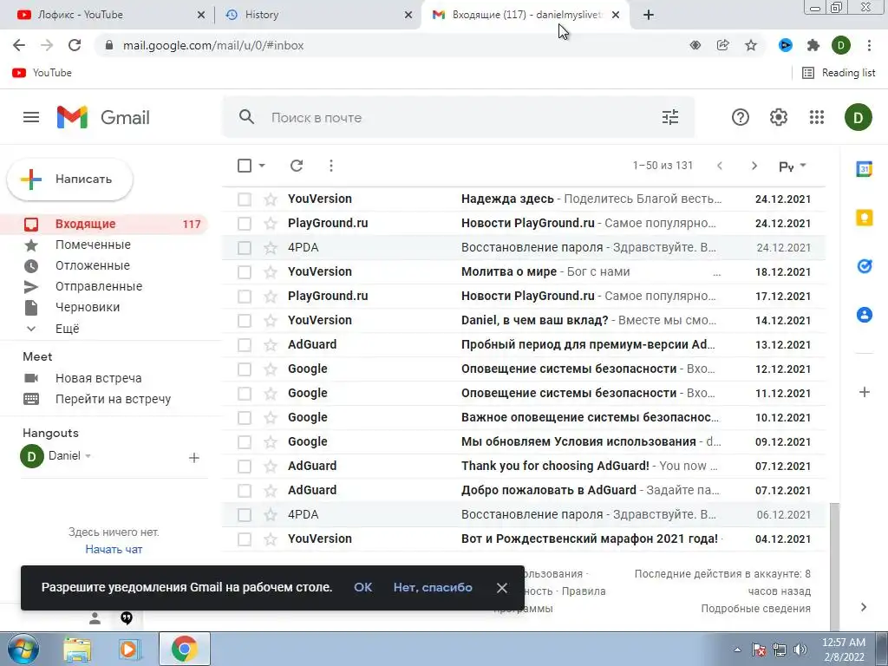888x666 pixels.
Task: Get add-ons plus icon in side panel
Action: pos(865,392)
